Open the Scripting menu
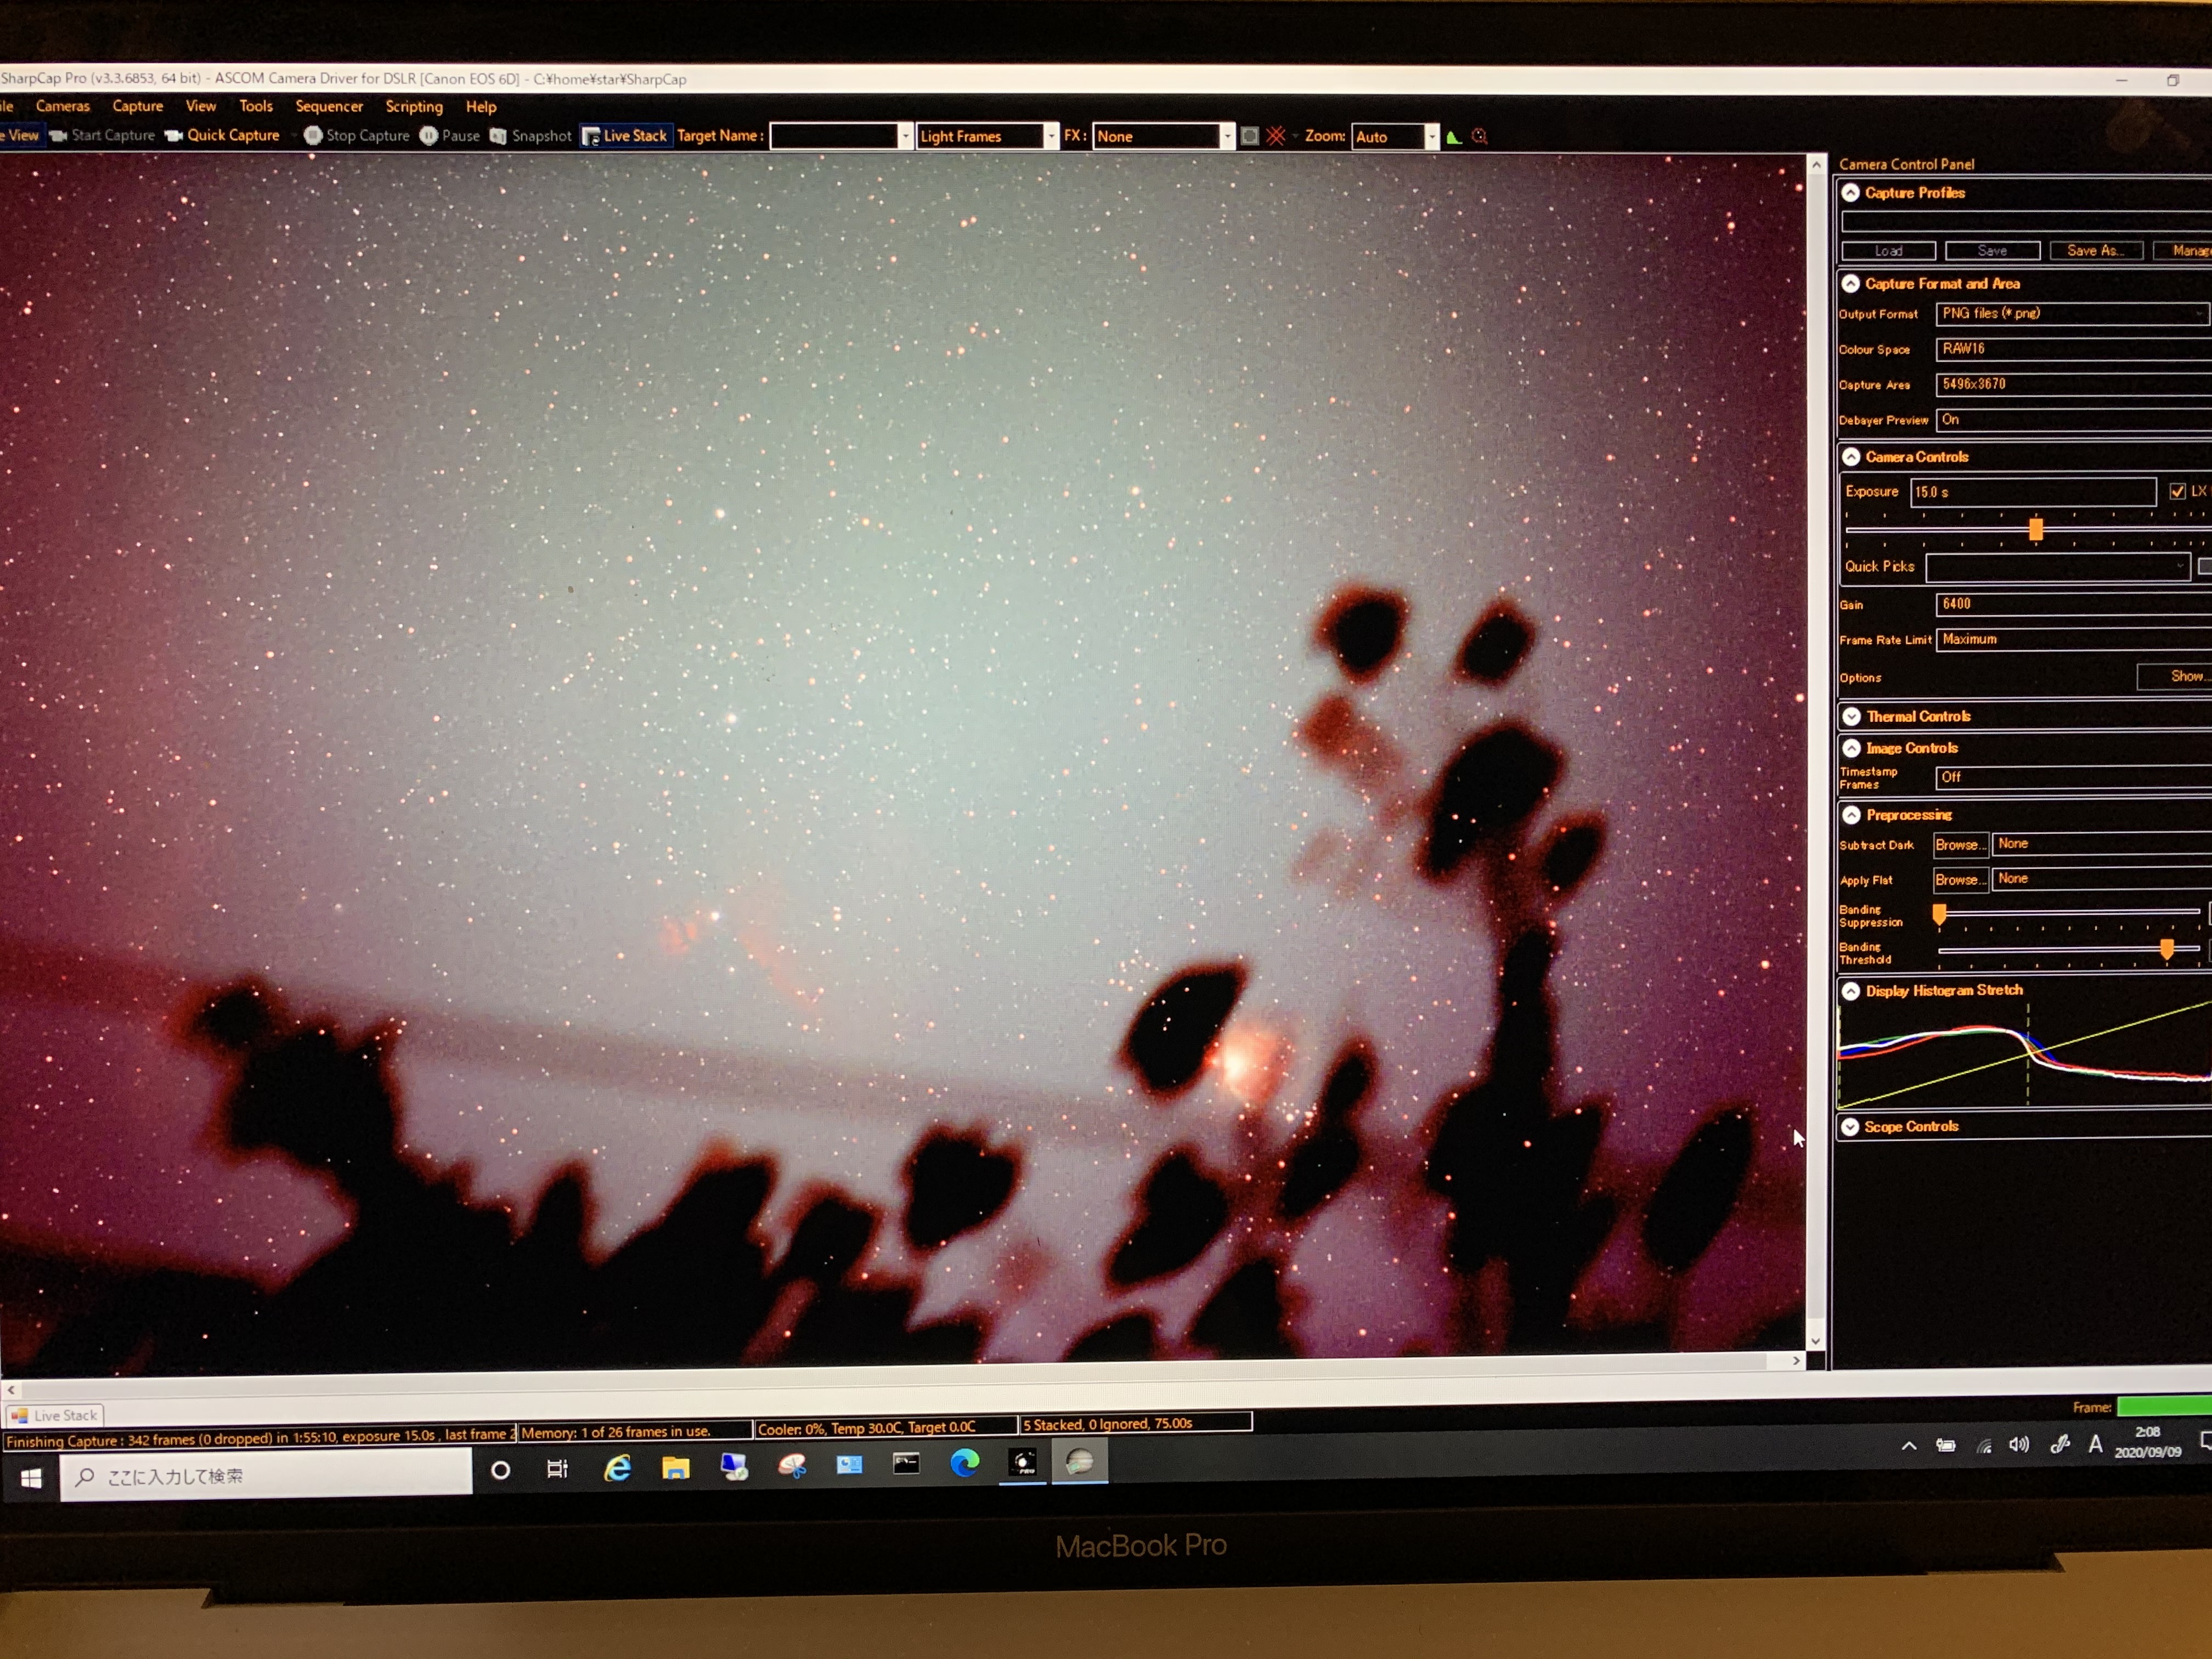This screenshot has width=2212, height=1659. click(x=413, y=106)
